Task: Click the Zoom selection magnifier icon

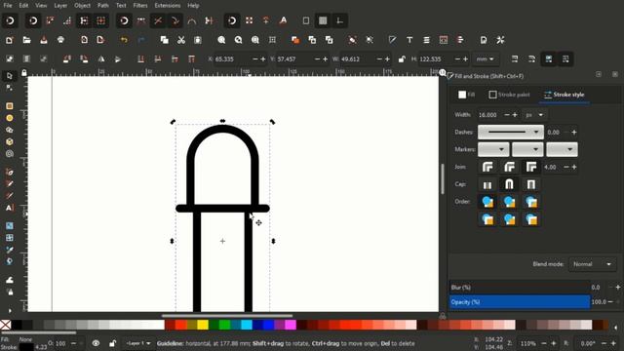Action: tap(221, 40)
